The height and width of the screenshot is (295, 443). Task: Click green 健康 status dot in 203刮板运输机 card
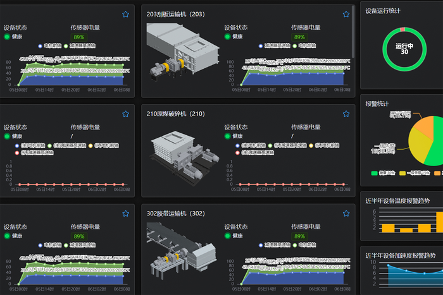[228, 37]
